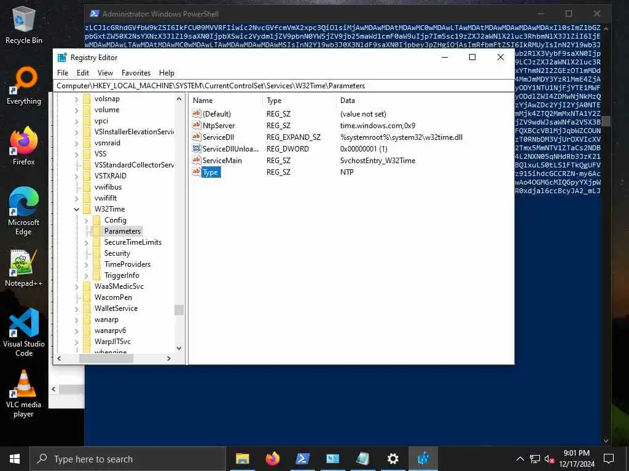Click the SvchostEntry_W32Time data cell
Viewport: 629px width, 471px height.
pyautogui.click(x=378, y=161)
